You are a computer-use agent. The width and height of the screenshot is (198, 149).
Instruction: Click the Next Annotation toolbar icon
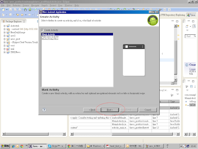pyautogui.click(x=3, y=15)
